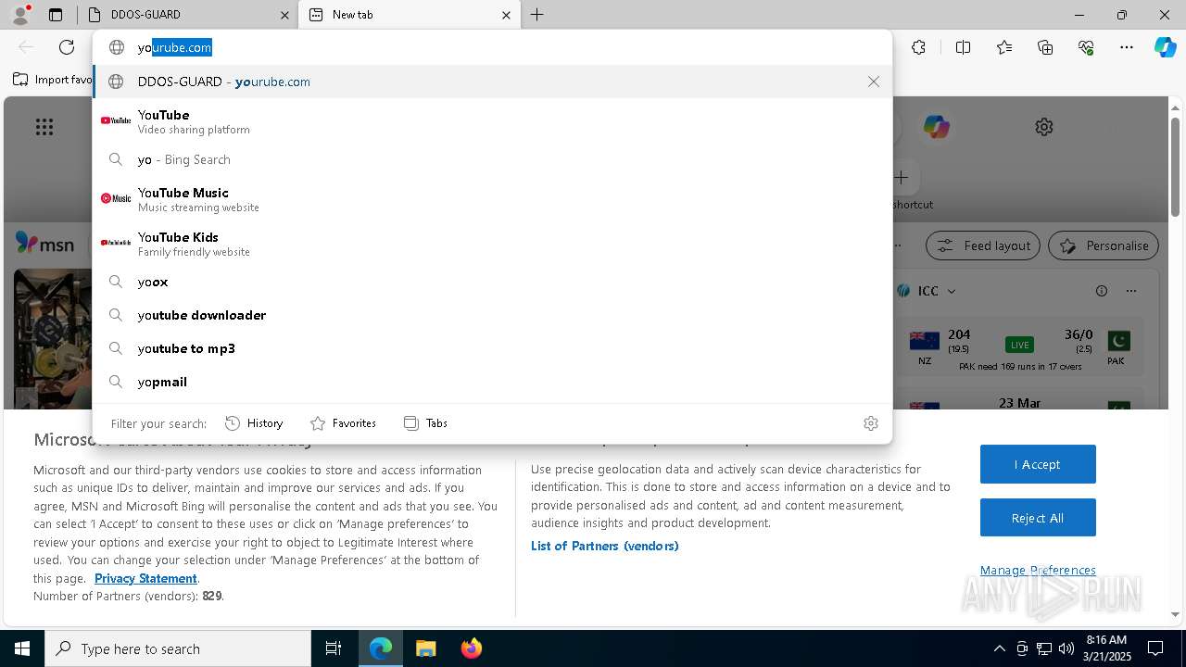This screenshot has height=667, width=1186.
Task: Open new tab page settings gear
Action: [1044, 127]
